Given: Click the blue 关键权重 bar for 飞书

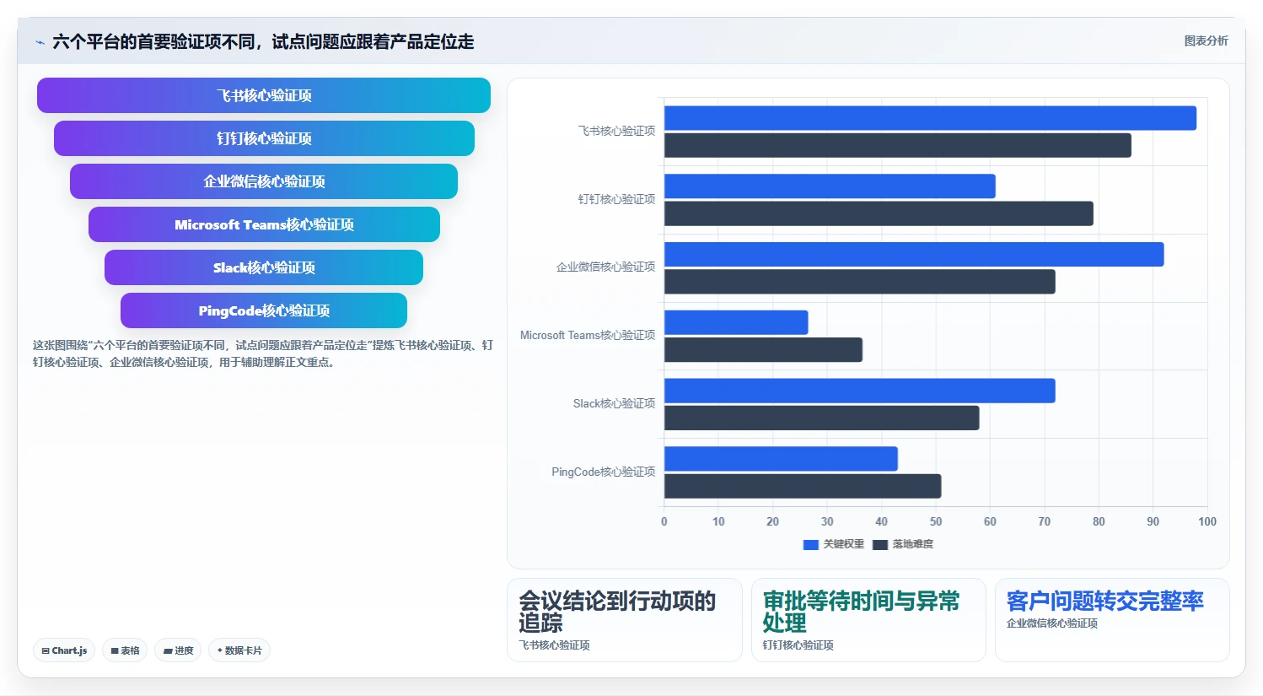Looking at the screenshot, I should coord(930,118).
